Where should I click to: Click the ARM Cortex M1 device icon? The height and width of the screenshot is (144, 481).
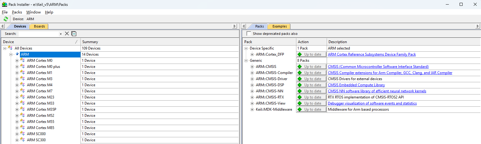22,72
